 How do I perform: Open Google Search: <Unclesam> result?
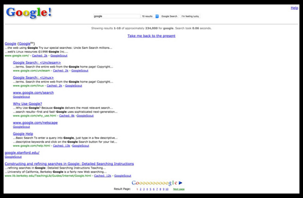pyautogui.click(x=37, y=63)
